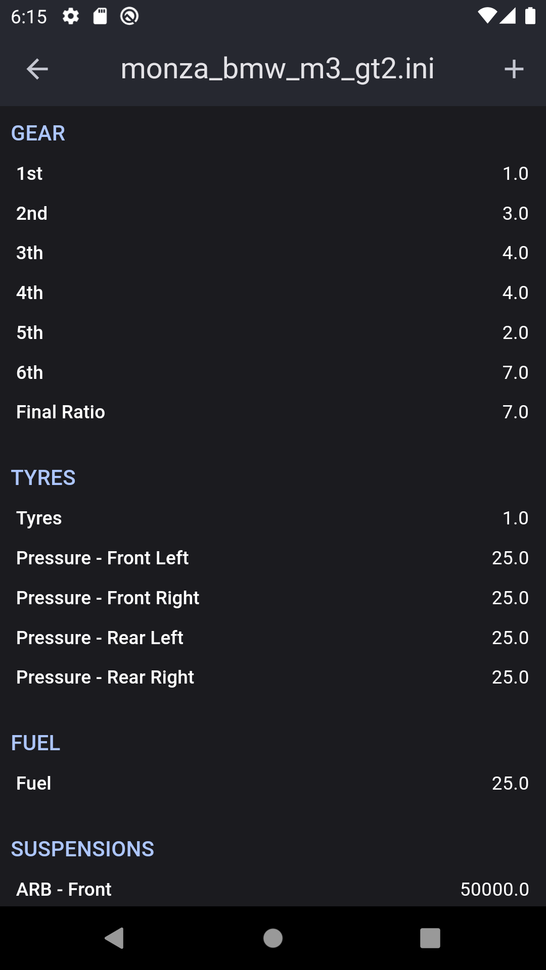The height and width of the screenshot is (970, 546).
Task: Select the Fuel row
Action: click(x=273, y=783)
